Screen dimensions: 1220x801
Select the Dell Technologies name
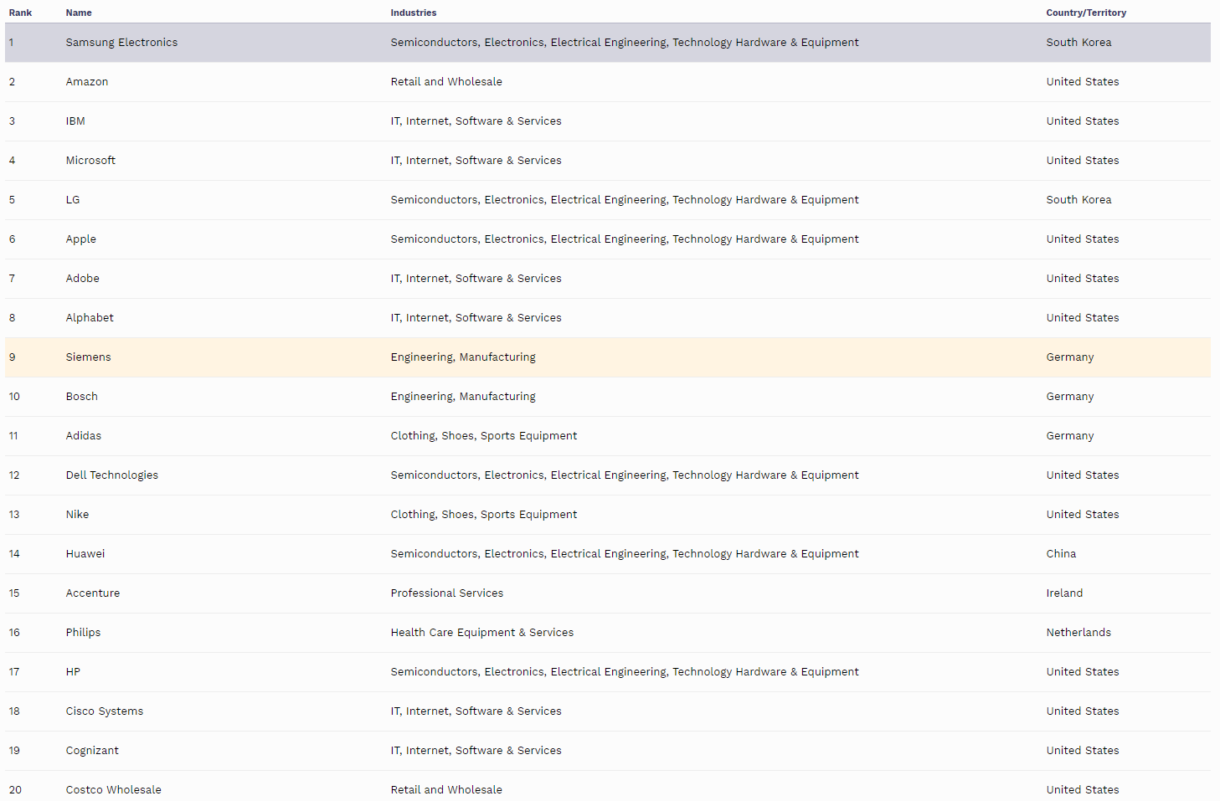point(111,475)
